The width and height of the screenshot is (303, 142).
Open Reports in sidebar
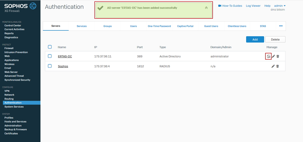[9, 33]
